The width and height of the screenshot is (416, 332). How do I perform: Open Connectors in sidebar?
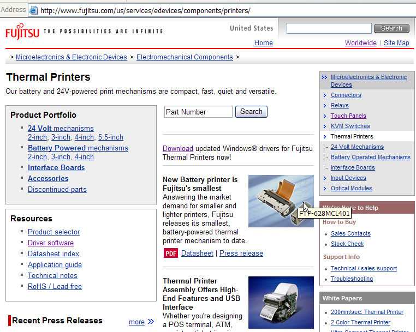click(x=346, y=95)
